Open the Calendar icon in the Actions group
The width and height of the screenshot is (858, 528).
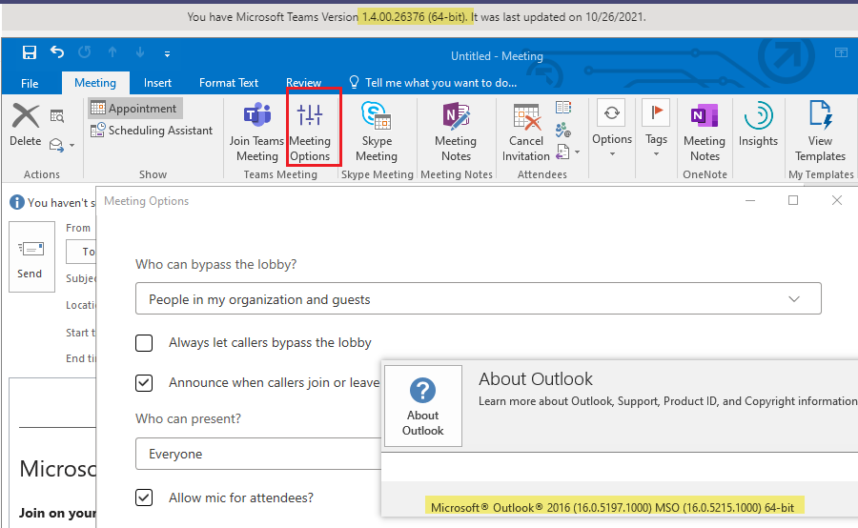[57, 116]
